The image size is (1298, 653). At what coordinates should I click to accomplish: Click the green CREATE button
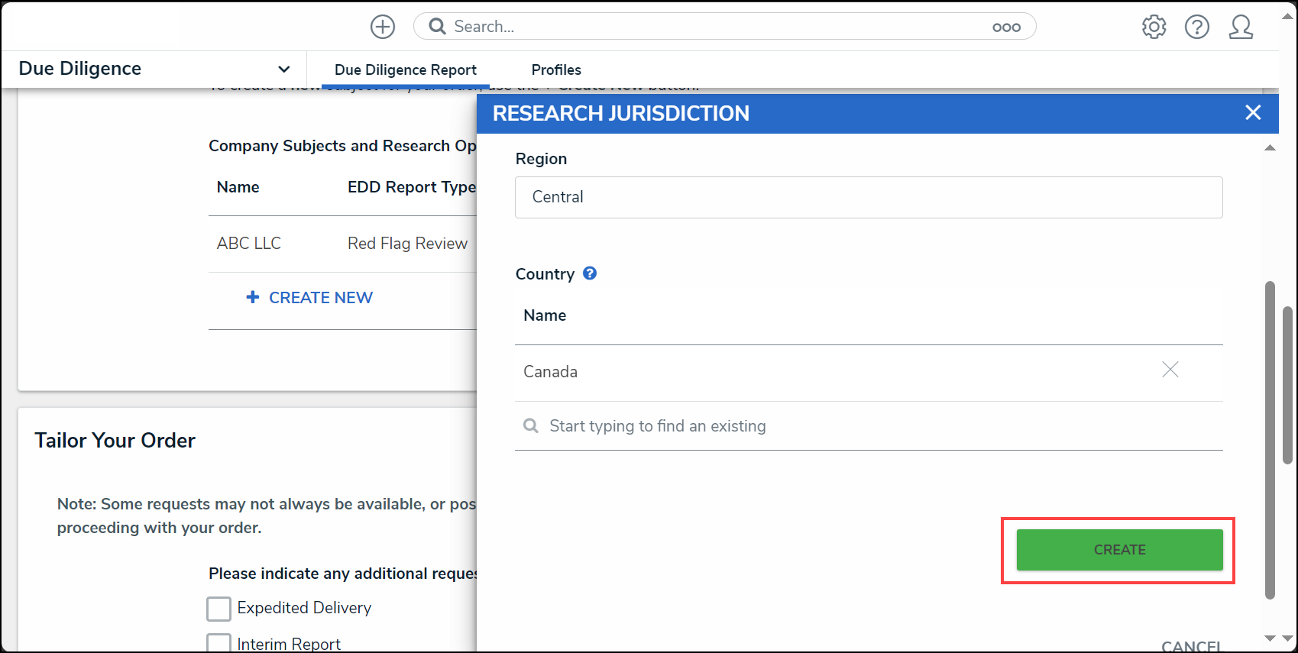pyautogui.click(x=1119, y=550)
